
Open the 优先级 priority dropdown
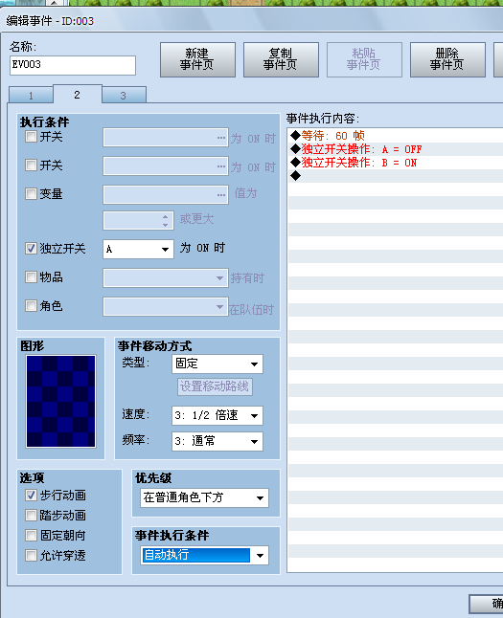point(204,497)
